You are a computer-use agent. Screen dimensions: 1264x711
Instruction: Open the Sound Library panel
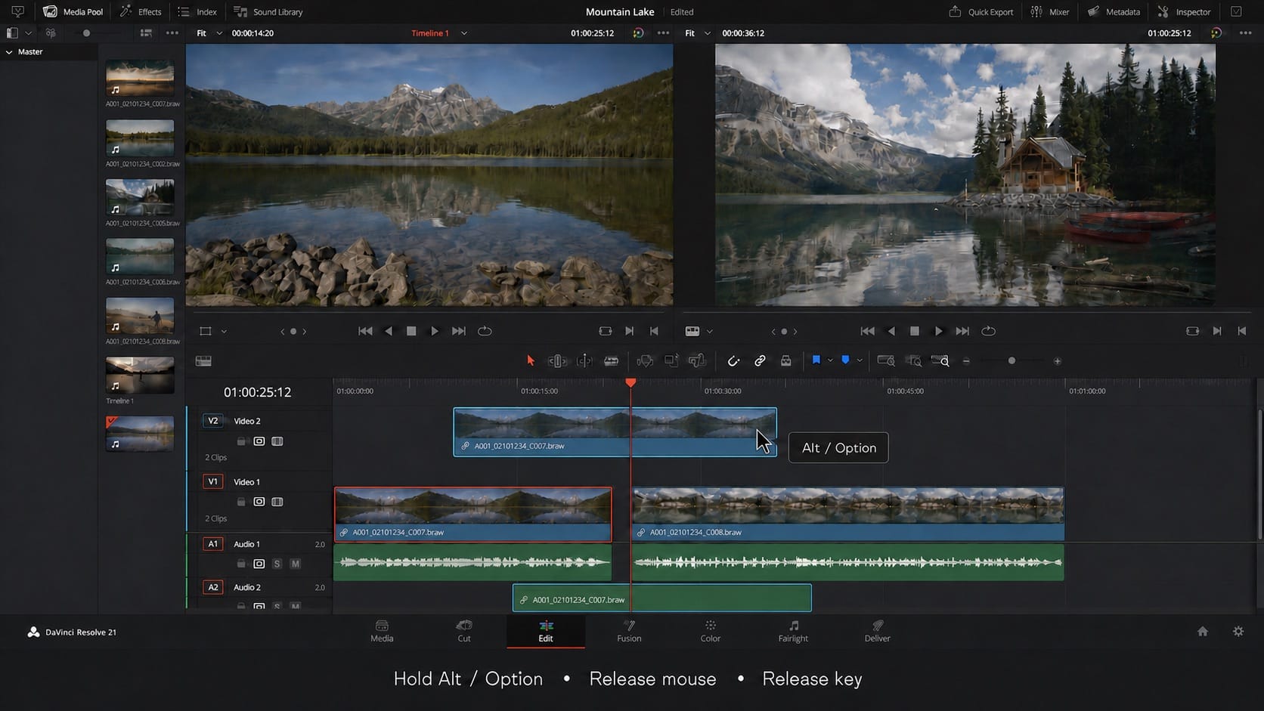tap(268, 11)
